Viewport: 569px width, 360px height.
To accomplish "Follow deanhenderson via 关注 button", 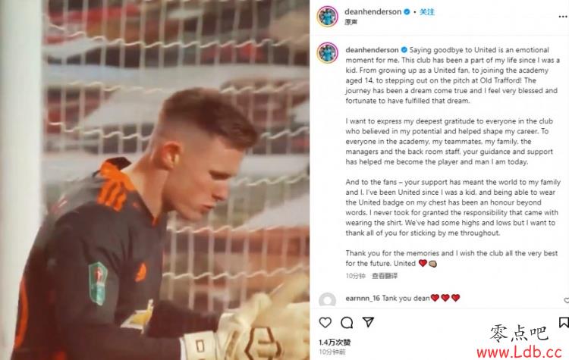I will click(x=426, y=11).
